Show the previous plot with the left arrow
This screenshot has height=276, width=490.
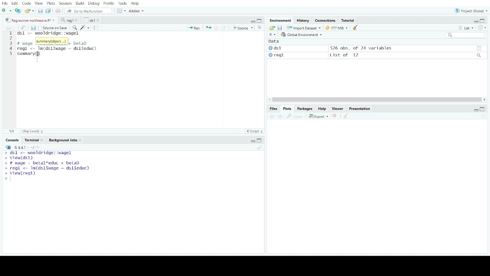tap(273, 117)
